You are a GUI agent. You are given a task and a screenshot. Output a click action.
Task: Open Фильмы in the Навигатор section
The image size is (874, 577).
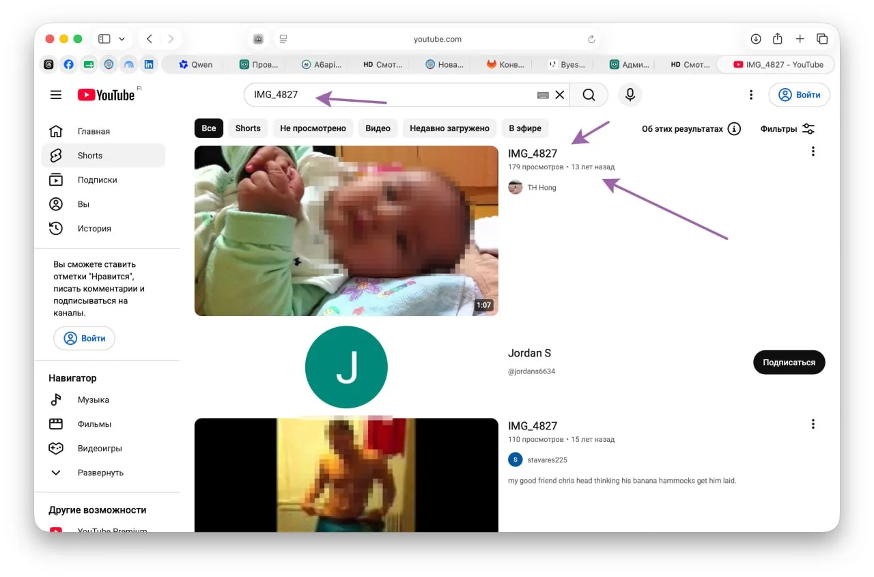[x=103, y=424]
